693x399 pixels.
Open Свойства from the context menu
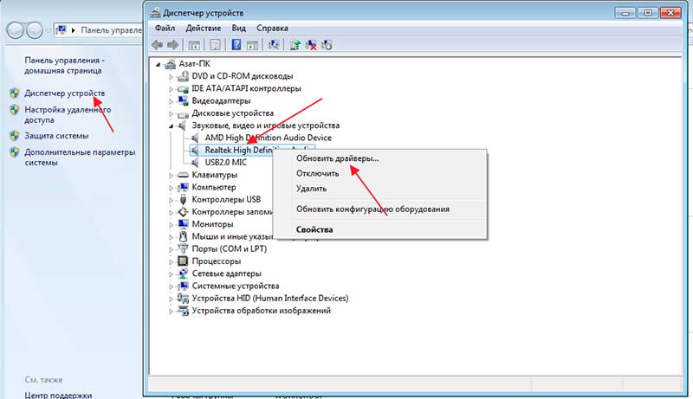314,229
